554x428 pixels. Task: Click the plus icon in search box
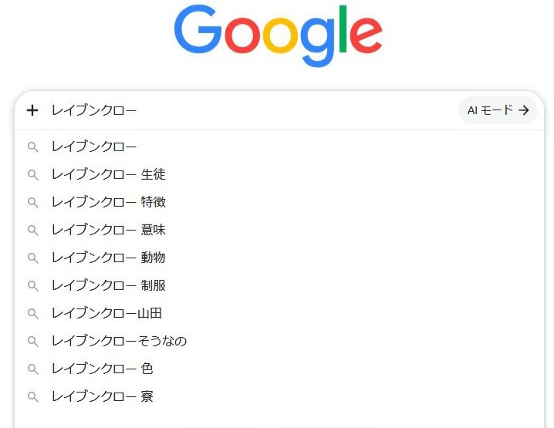coord(32,110)
